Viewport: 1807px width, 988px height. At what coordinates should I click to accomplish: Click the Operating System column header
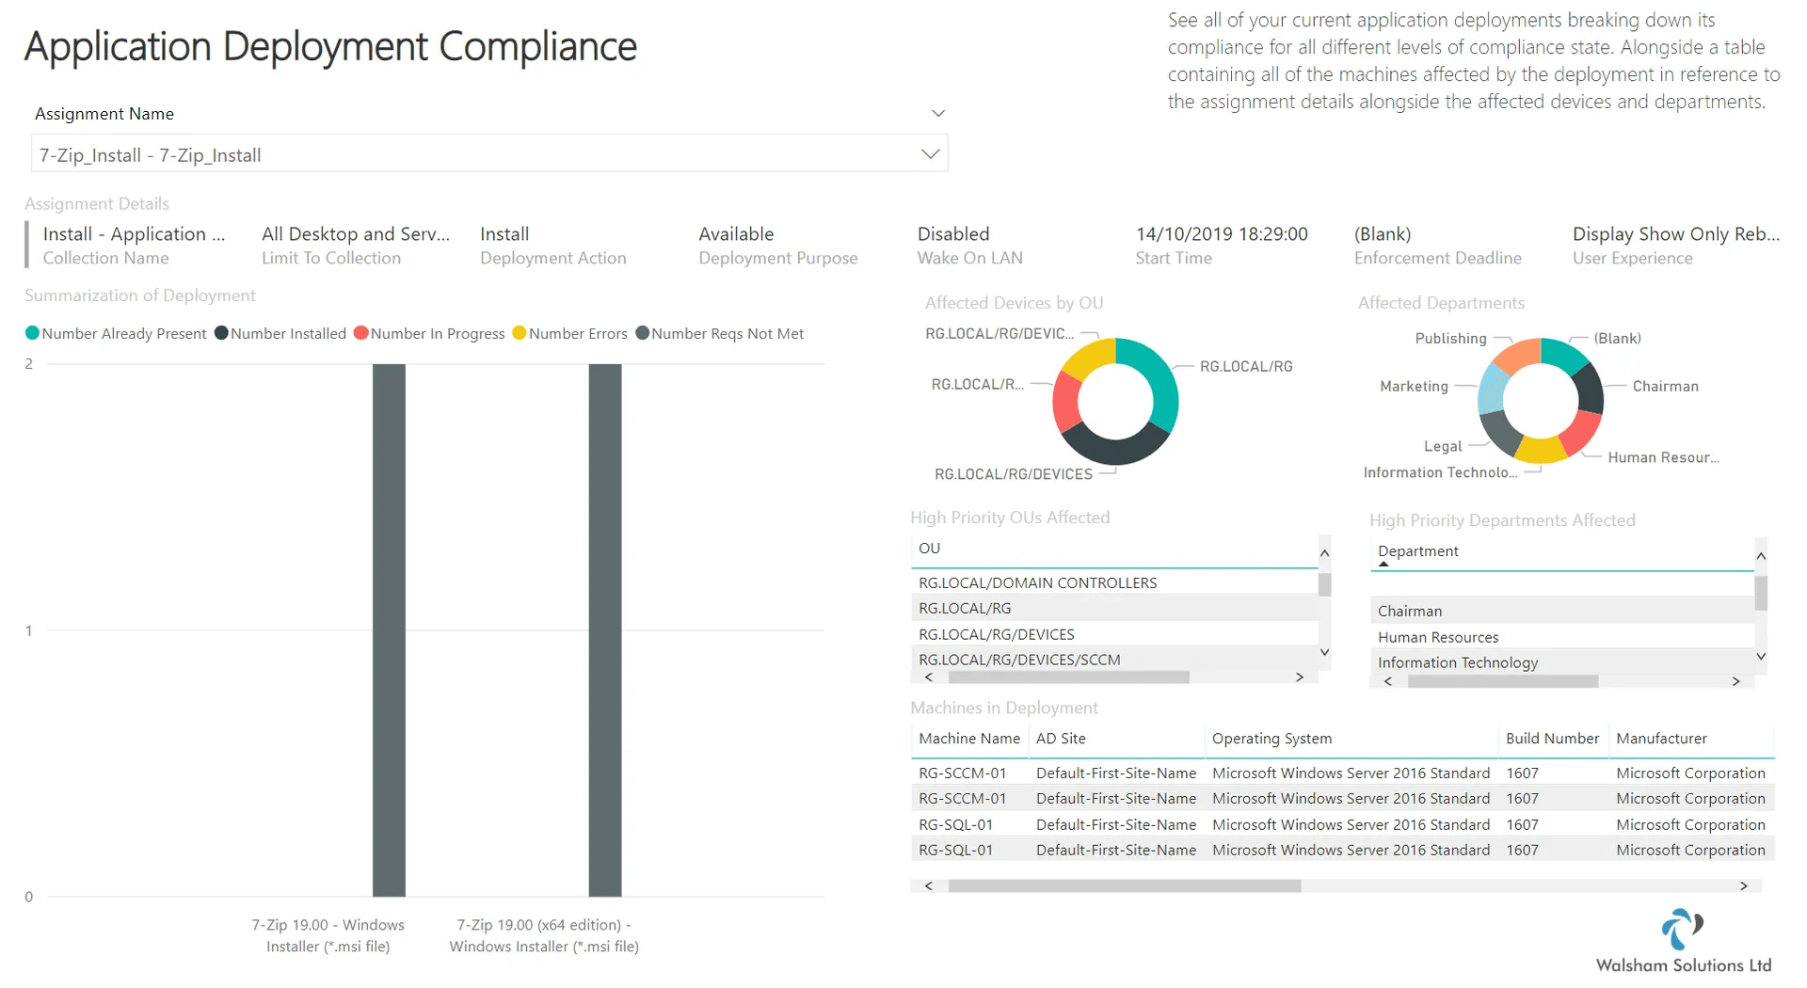(x=1271, y=739)
